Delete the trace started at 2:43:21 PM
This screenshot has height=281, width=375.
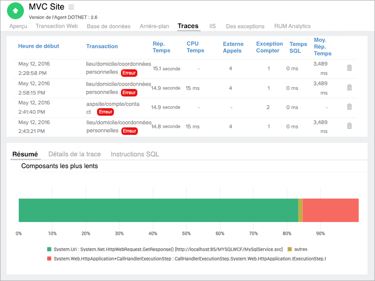pyautogui.click(x=349, y=126)
